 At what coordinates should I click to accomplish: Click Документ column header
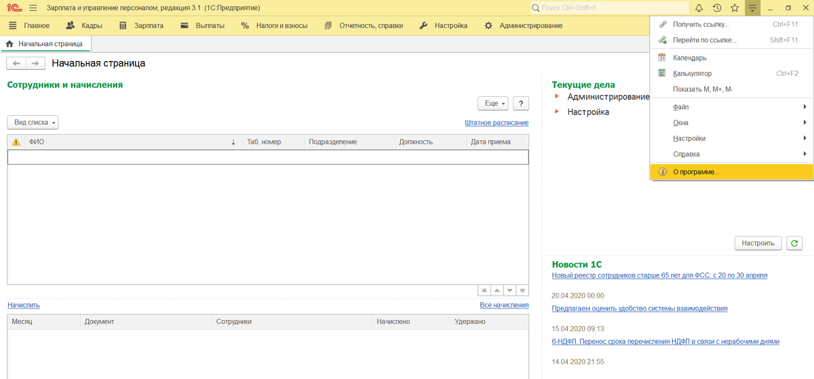coord(146,321)
